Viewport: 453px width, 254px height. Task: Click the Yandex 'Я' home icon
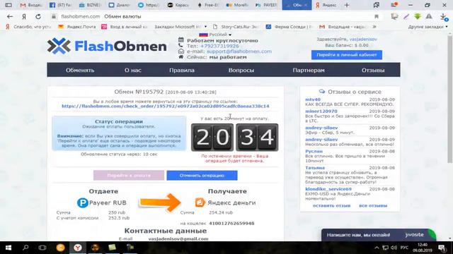[24, 17]
